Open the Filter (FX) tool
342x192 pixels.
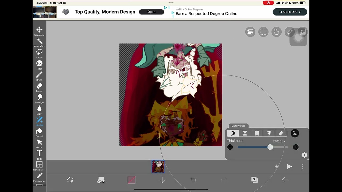coord(39,65)
